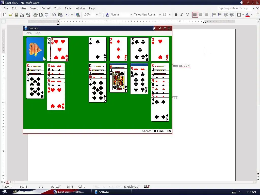Click the tab stop selector at ruler corner
This screenshot has height=195, width=260.
[4, 21]
